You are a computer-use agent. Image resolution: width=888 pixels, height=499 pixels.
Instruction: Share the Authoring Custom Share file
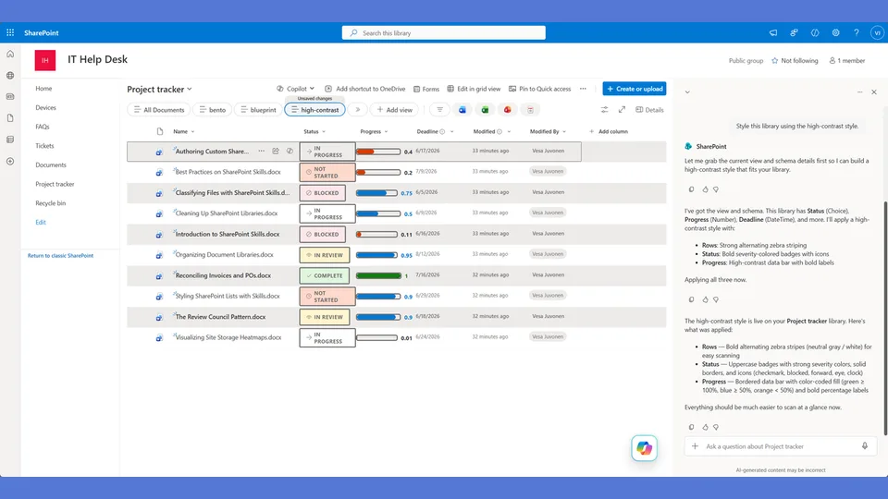pos(276,151)
